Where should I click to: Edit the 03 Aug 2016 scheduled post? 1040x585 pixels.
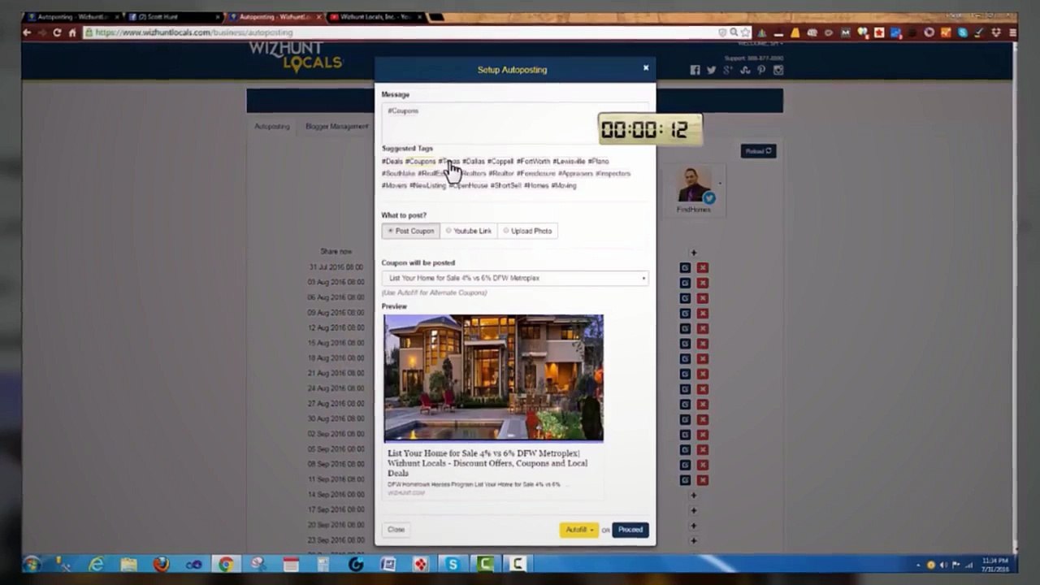685,283
